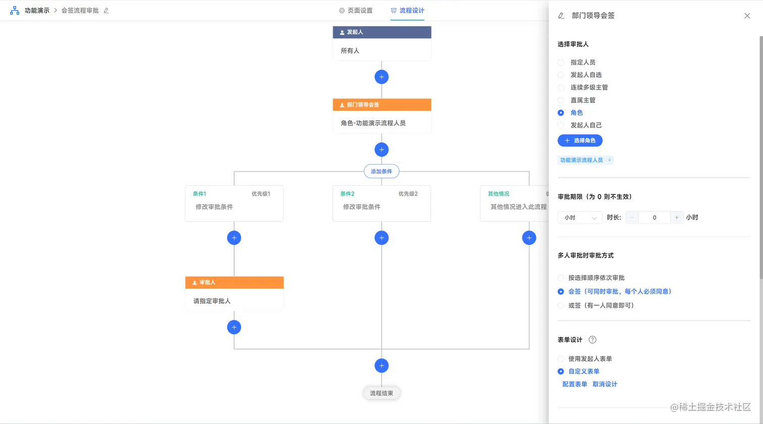Screen dimensions: 763x424
Task: Click the workflow hierarchy logo icon
Action: [15, 10]
